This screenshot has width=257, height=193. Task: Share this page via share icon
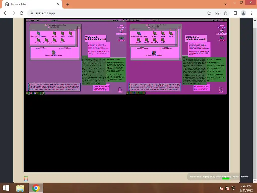217,13
